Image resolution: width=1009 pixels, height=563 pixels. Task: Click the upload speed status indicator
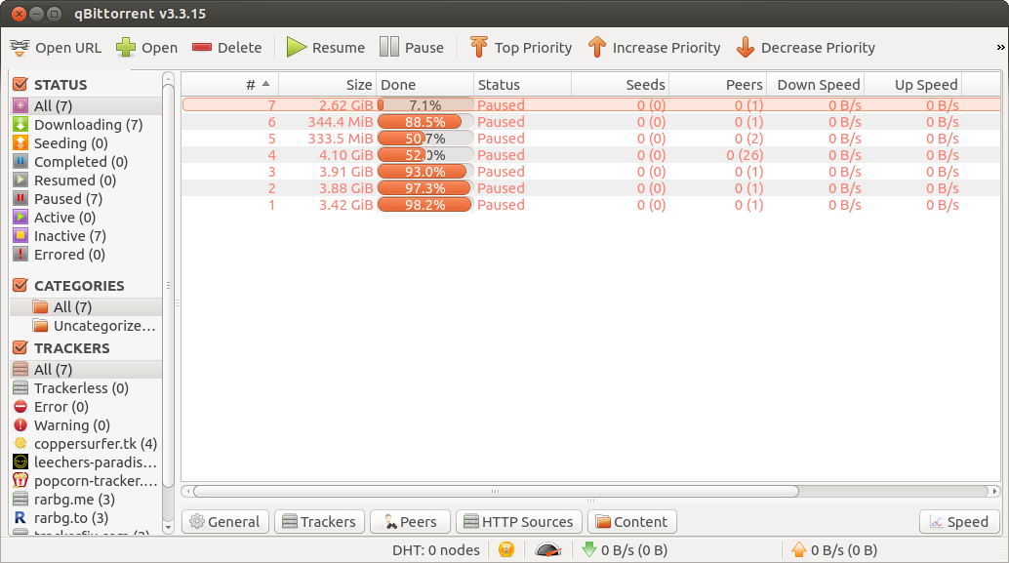tap(834, 549)
